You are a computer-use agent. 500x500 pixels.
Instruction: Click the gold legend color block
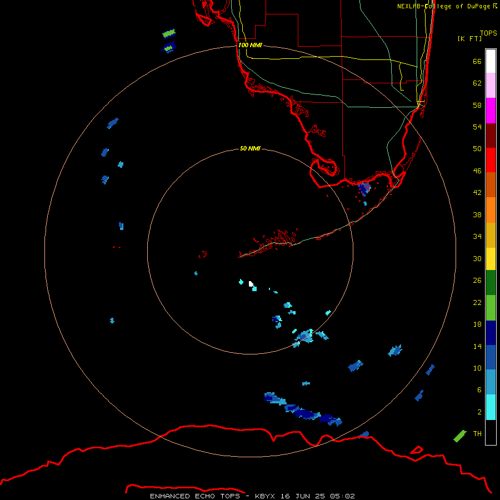click(x=491, y=235)
